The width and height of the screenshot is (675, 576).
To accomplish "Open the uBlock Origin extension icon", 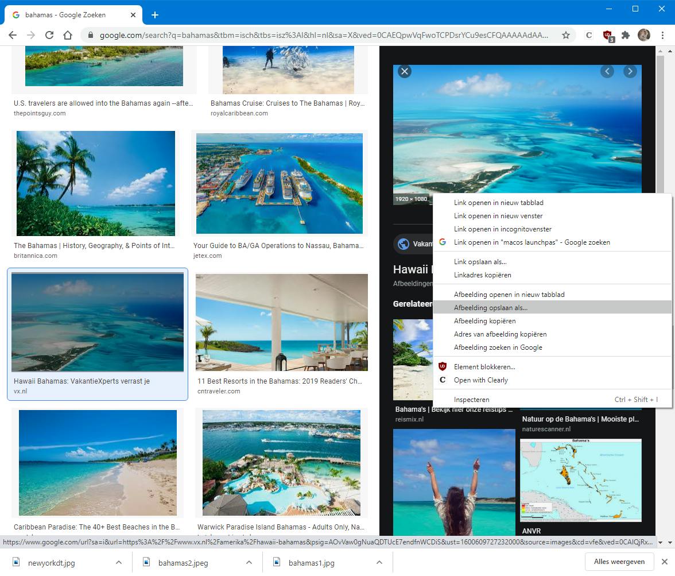I will tap(608, 36).
